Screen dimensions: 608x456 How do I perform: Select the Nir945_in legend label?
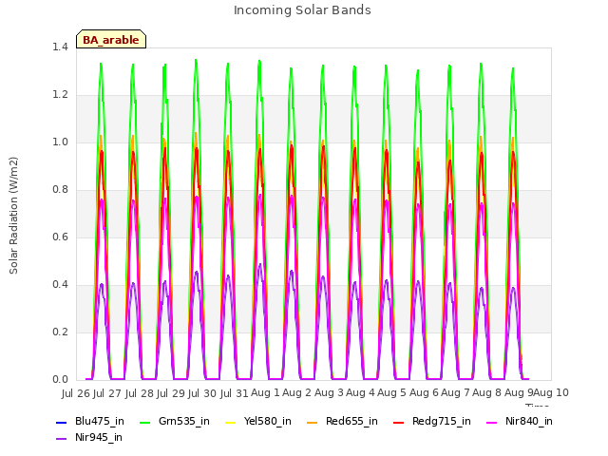[x=99, y=437]
